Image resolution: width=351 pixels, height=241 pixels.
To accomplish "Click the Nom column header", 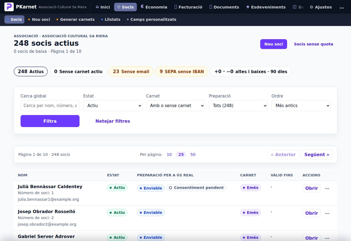I will [22, 175].
